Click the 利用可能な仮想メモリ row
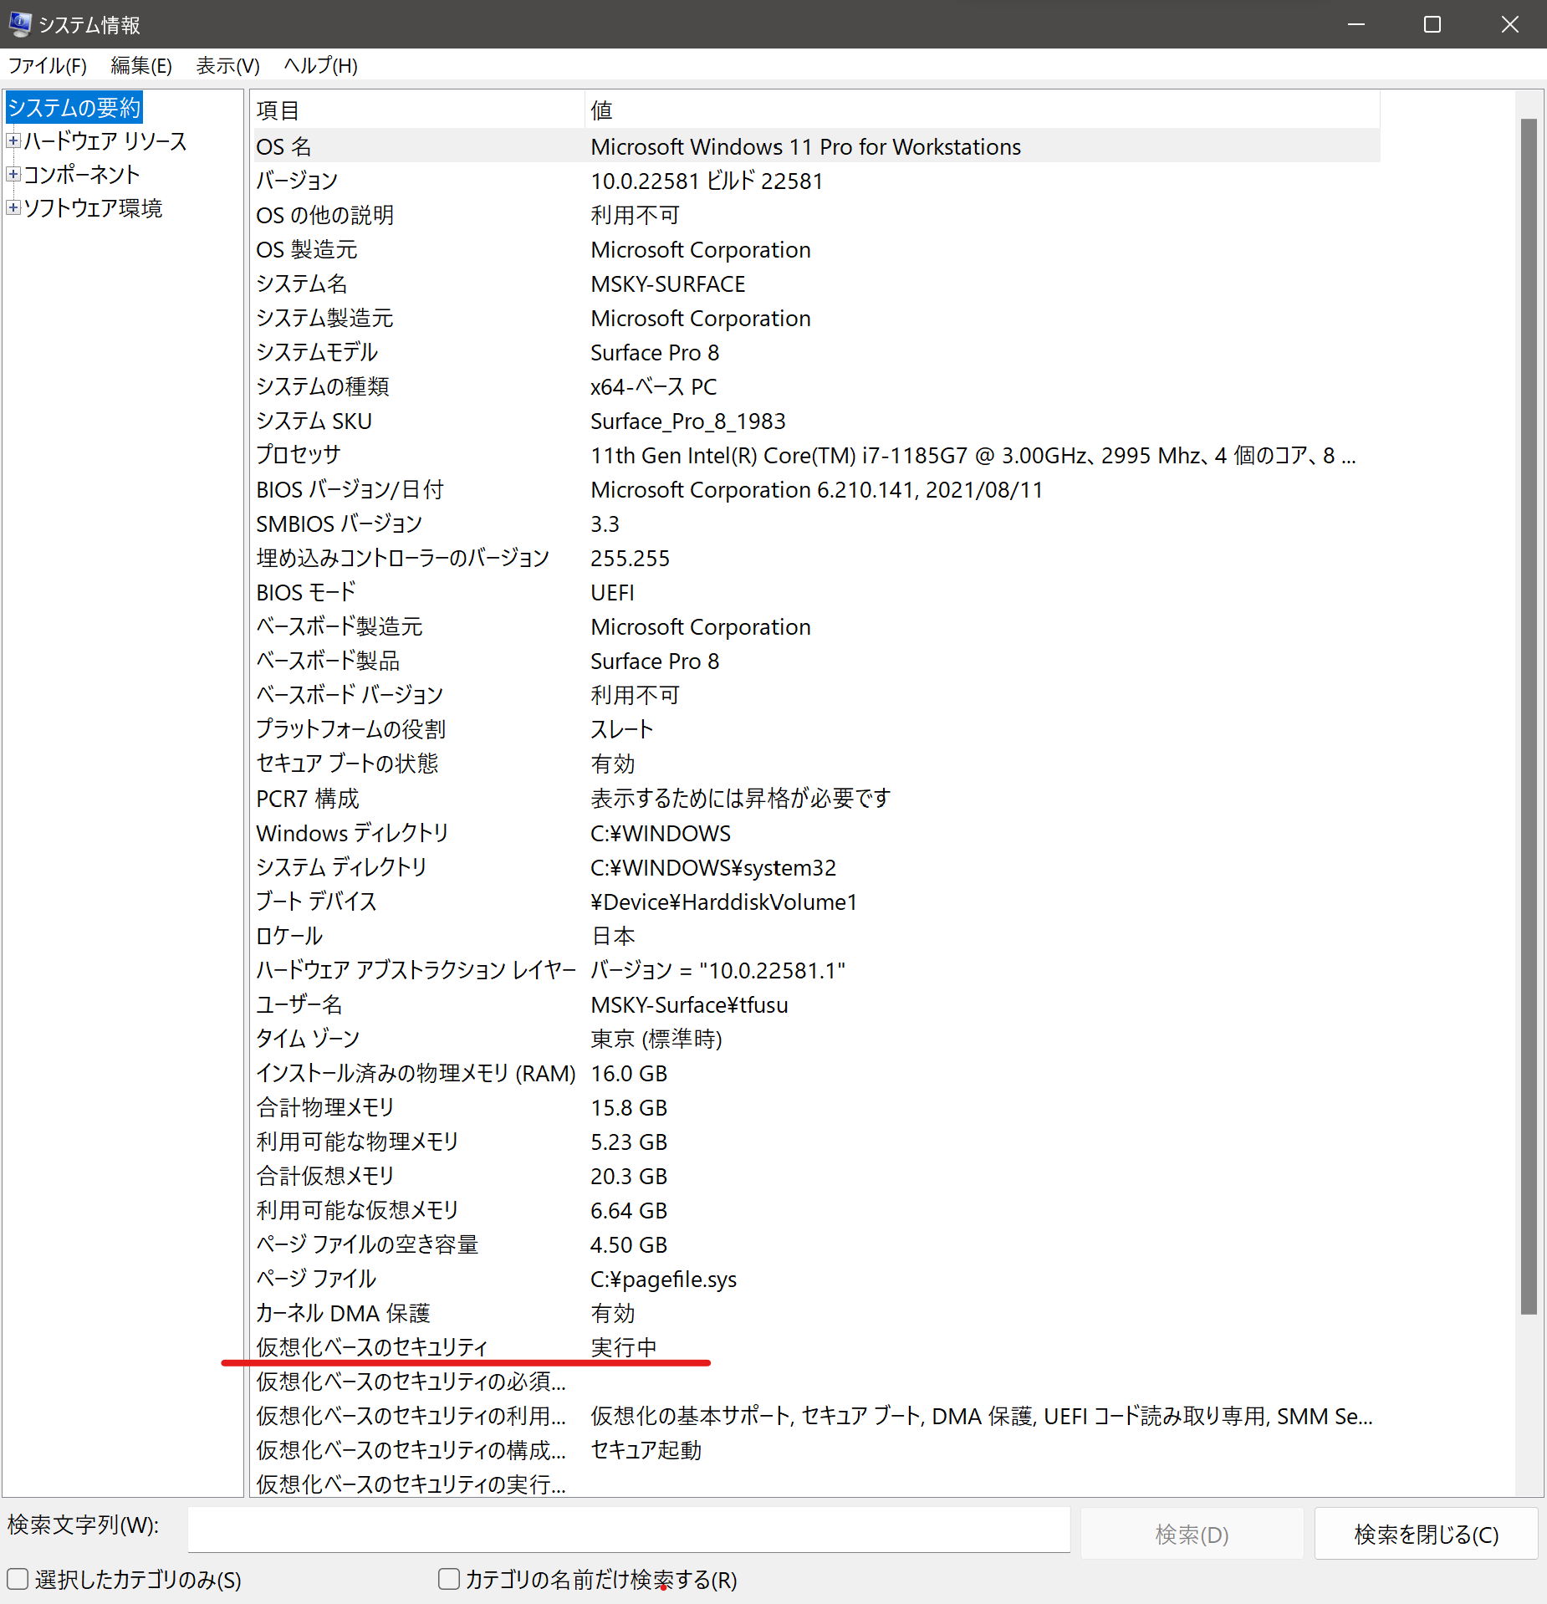Screen dimensions: 1547x1604 tap(815, 1210)
